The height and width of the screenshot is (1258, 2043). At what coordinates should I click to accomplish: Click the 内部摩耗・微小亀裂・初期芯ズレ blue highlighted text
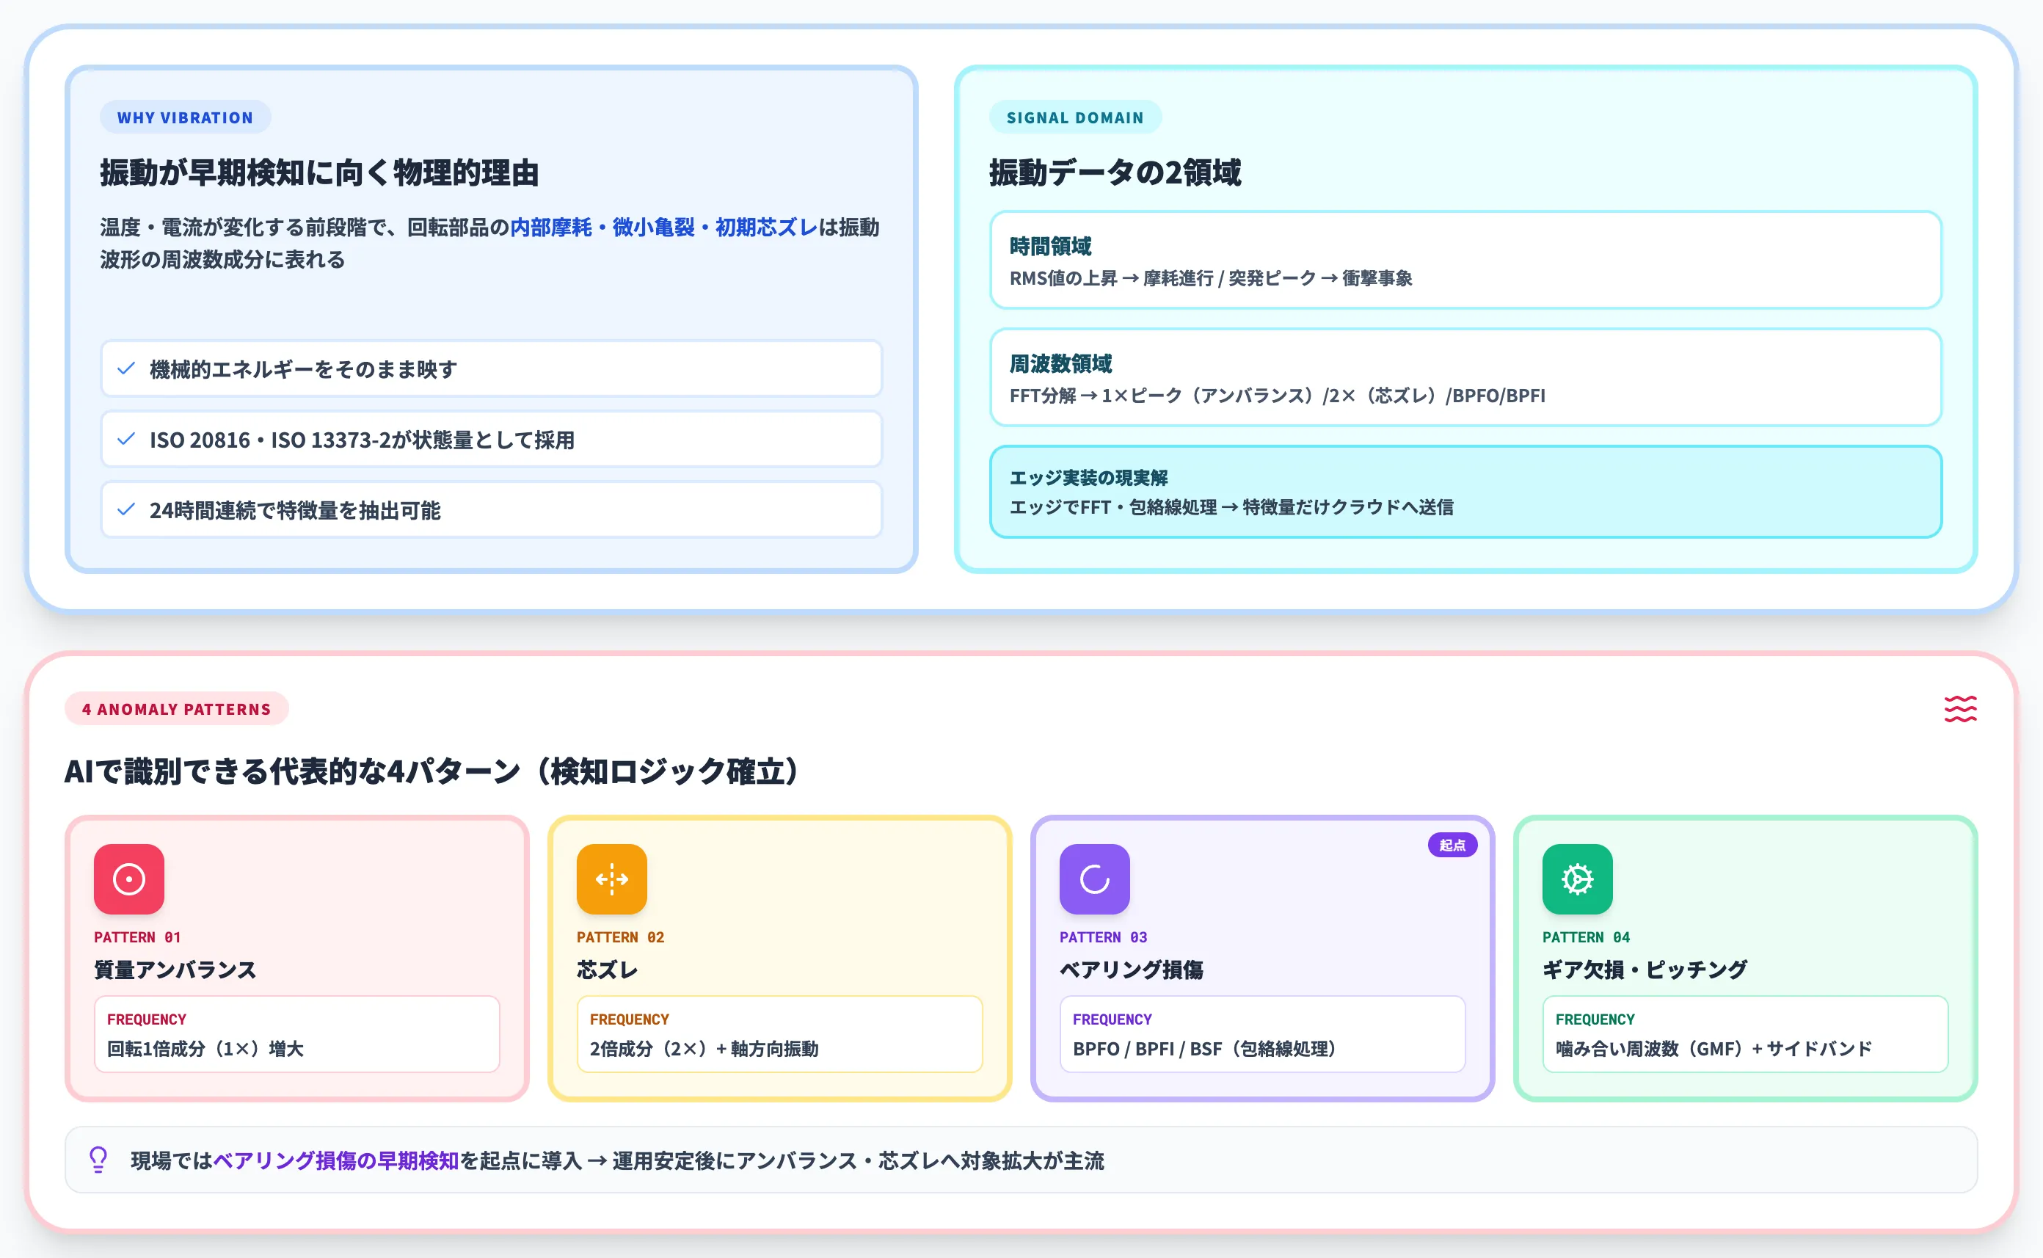(663, 227)
